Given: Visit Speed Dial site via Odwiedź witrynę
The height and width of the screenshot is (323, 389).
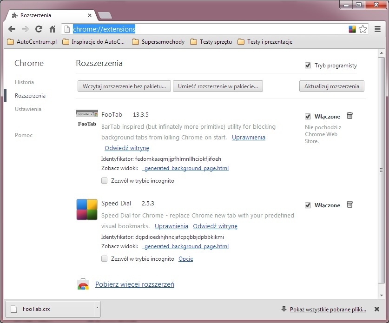Looking at the screenshot, I should pyautogui.click(x=215, y=226).
